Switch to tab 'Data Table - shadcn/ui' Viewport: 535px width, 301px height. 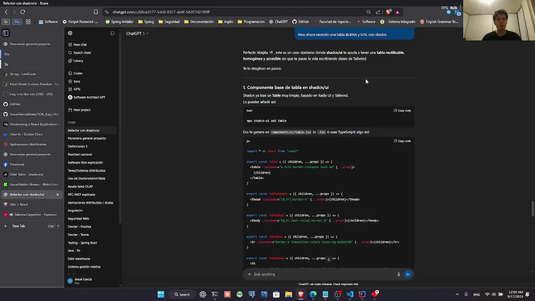31,174
